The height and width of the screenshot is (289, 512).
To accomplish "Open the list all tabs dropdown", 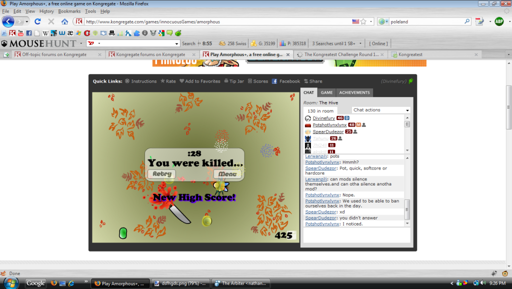I will point(508,54).
